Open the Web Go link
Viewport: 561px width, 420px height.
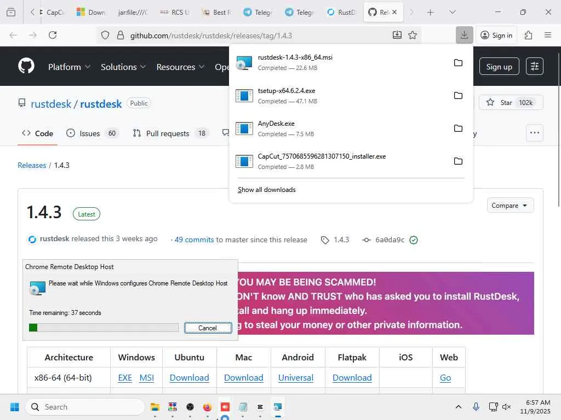445,377
